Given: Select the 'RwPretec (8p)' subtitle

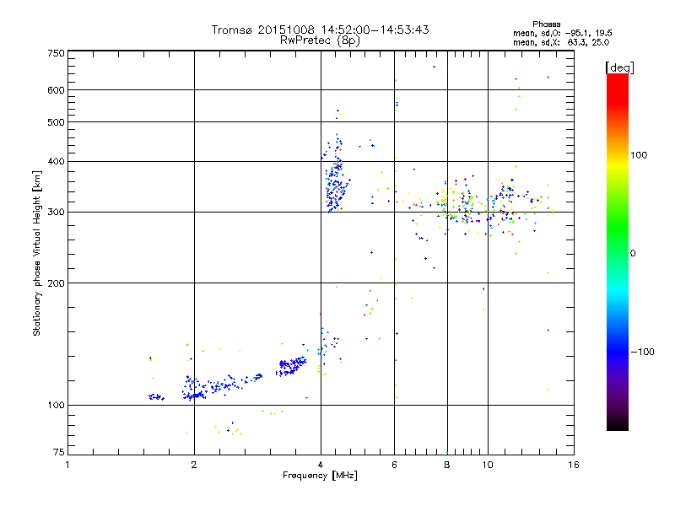Looking at the screenshot, I should pos(320,40).
